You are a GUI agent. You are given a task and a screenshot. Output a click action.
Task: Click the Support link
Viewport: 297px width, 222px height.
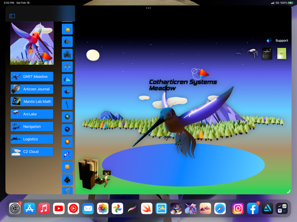tap(281, 41)
